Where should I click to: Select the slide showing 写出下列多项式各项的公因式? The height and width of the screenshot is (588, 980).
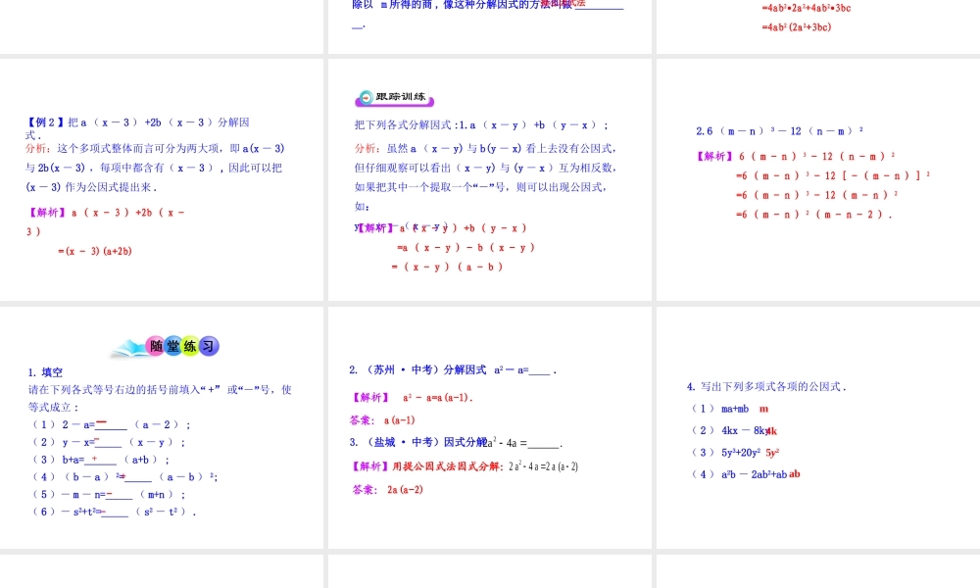[813, 426]
